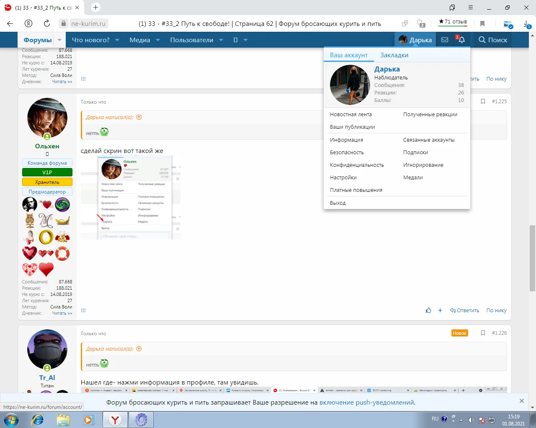Screen dimensions: 536x428
Task: Go back with the browser back arrow
Action: 10,23
